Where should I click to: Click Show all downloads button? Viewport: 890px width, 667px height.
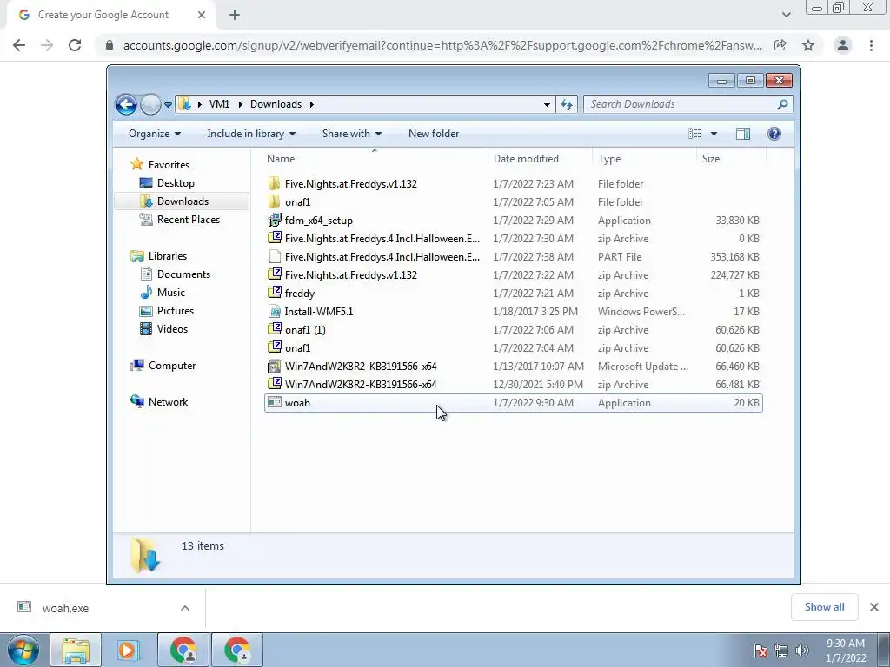tap(824, 607)
